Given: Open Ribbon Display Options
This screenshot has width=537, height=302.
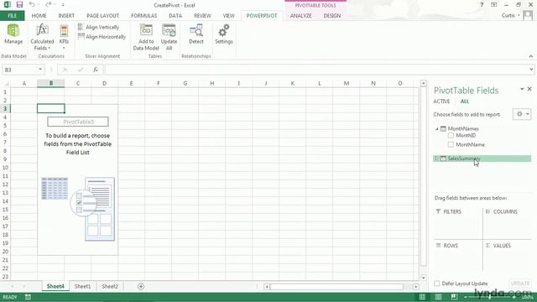Looking at the screenshot, I should pyautogui.click(x=494, y=5).
